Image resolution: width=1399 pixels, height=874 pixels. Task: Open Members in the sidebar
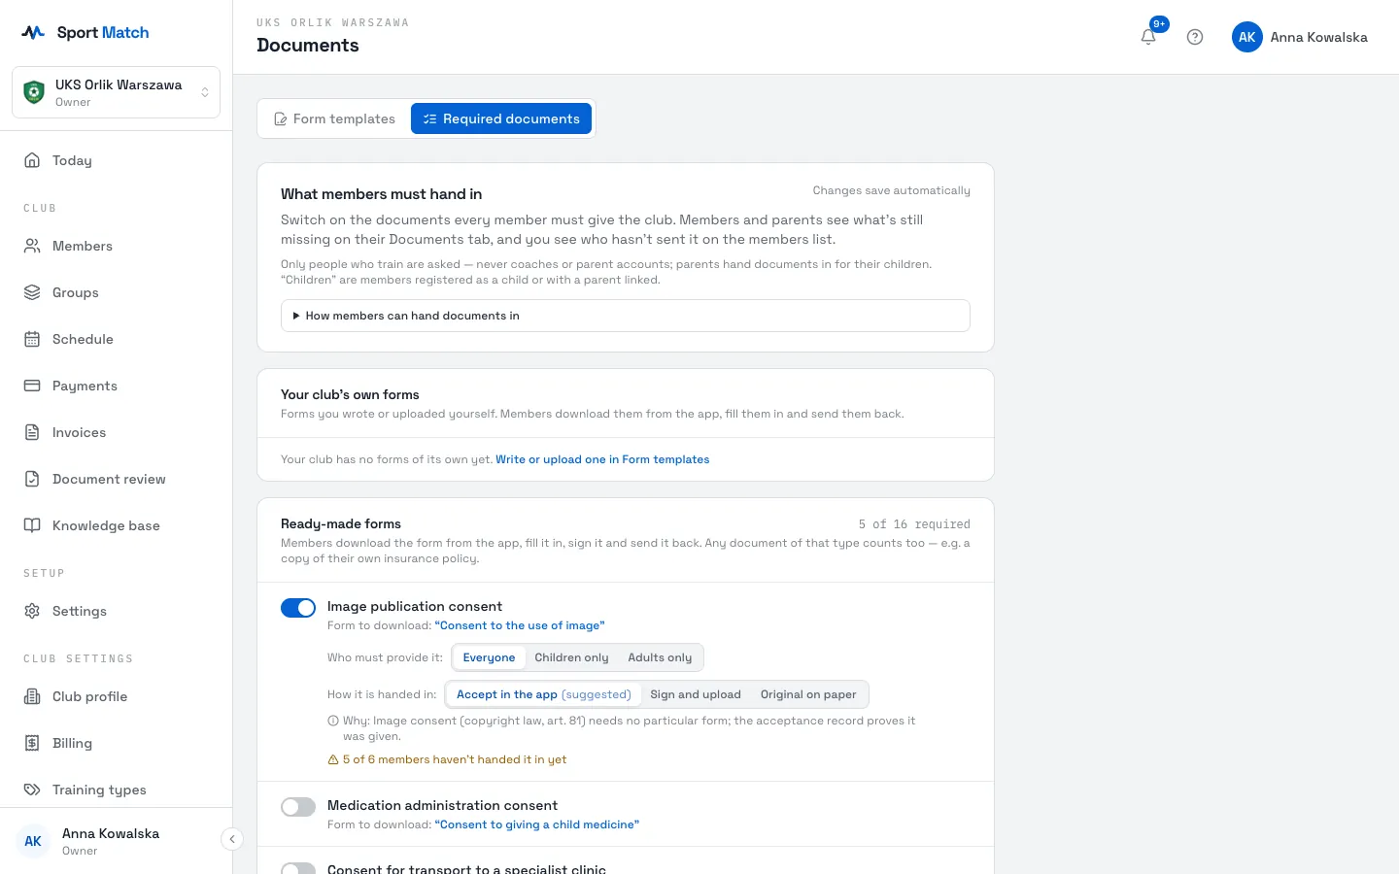point(116,246)
